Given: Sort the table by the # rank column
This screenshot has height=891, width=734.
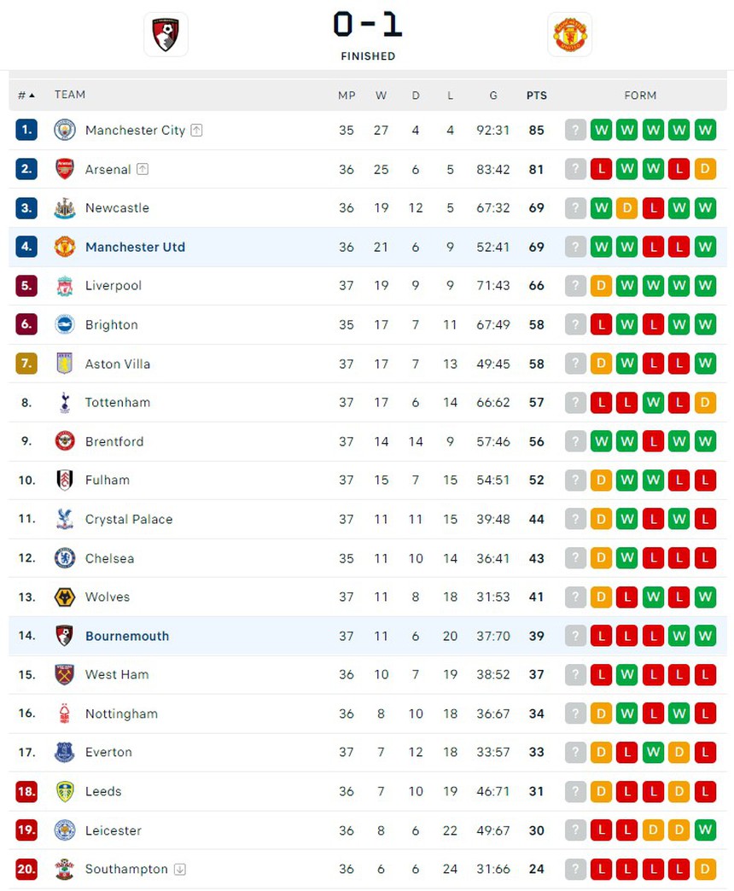Looking at the screenshot, I should (x=26, y=96).
